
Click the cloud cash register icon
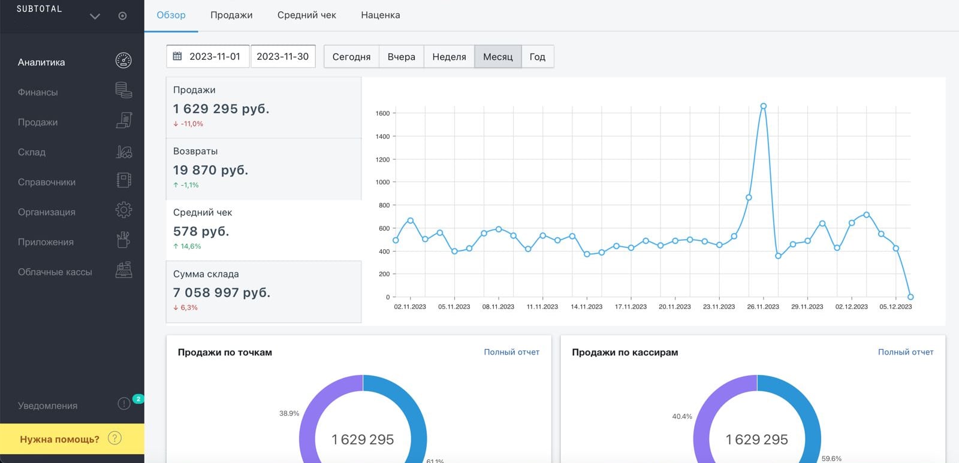123,271
